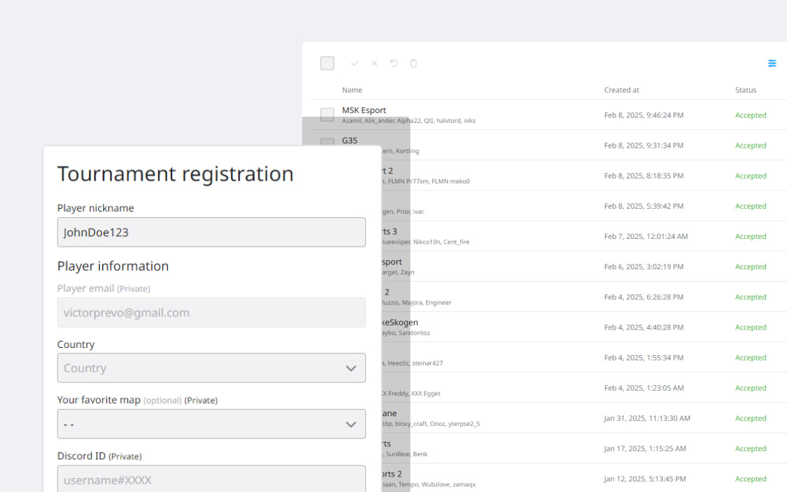The height and width of the screenshot is (492, 787).
Task: Click the reject X icon in toolbar
Action: (x=375, y=63)
